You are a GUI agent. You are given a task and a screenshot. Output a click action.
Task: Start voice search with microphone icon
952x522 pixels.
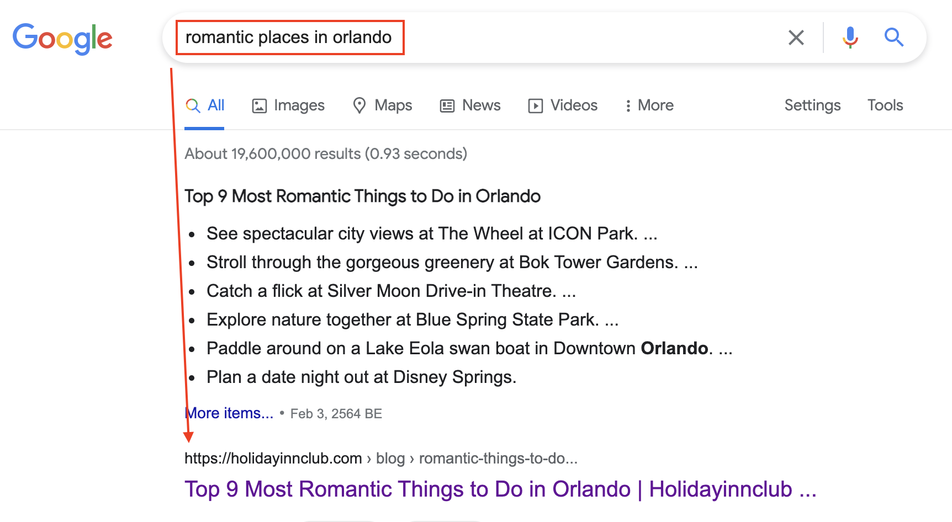pyautogui.click(x=850, y=38)
